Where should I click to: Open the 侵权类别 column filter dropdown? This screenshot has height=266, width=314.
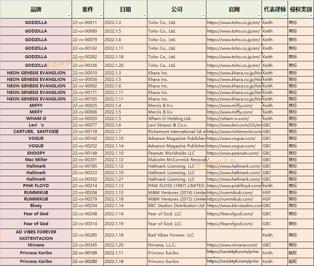tap(311, 16)
